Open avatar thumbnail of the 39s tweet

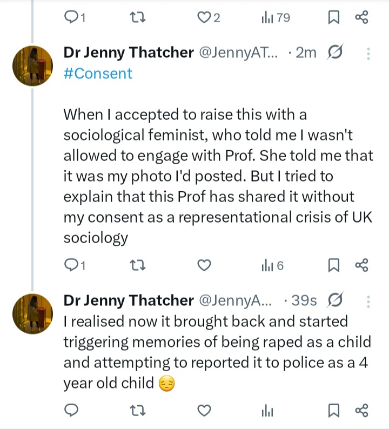pos(32,314)
